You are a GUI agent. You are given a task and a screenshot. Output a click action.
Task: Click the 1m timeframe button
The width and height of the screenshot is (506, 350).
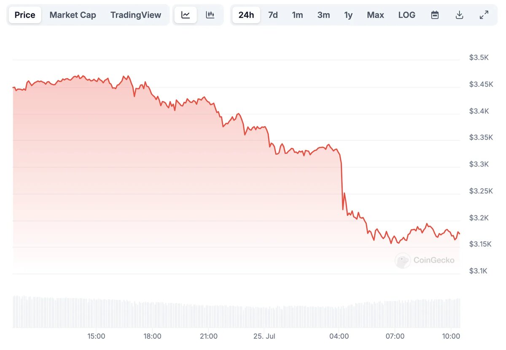298,15
